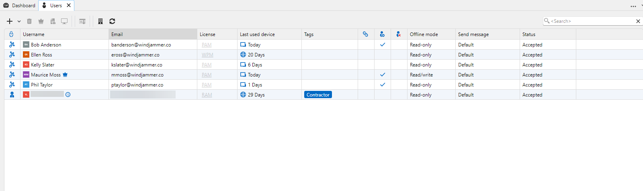
Task: Click the monitor icon in toolbar
Action: coord(64,21)
